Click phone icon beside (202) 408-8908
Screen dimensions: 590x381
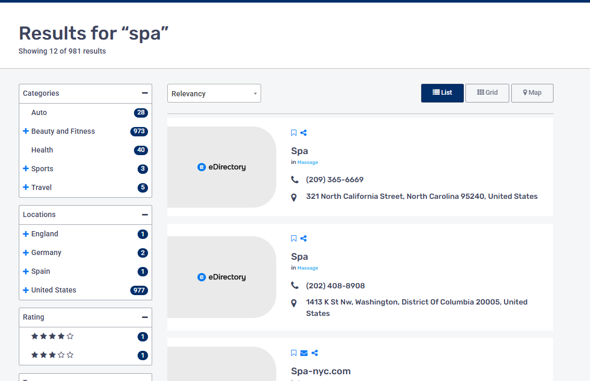coord(294,286)
